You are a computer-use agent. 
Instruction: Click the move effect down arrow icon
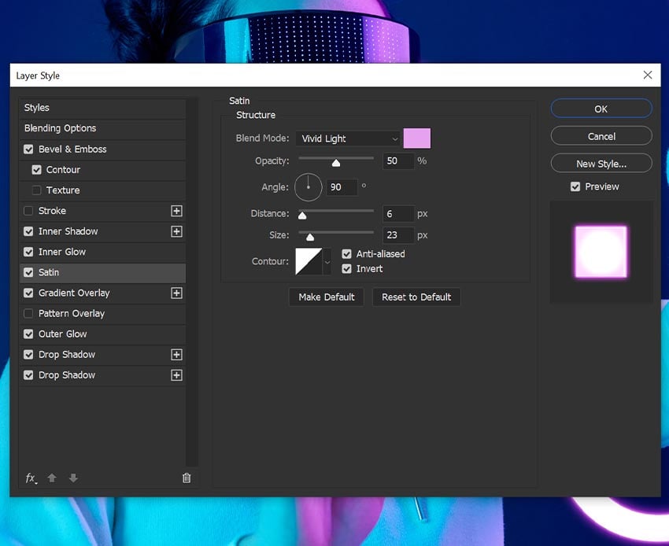pos(73,478)
